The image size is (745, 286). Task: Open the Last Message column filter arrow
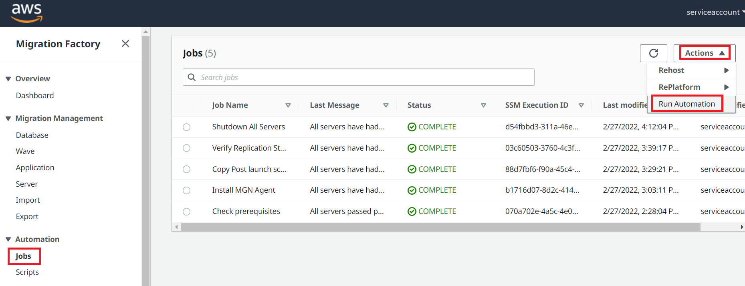[x=386, y=105]
